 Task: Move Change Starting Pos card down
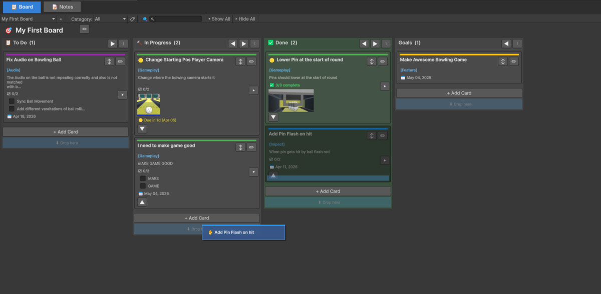tap(142, 128)
